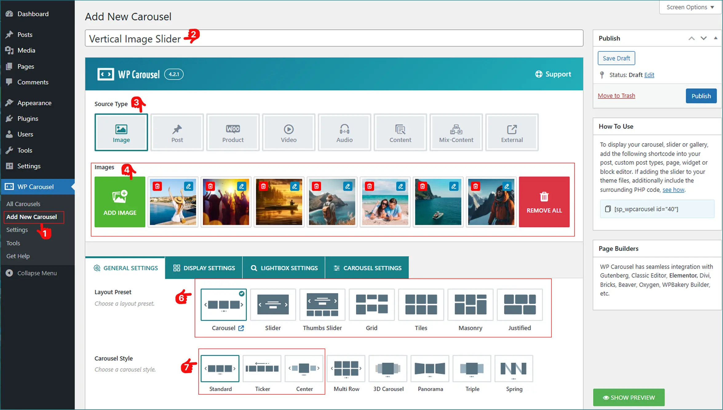
Task: Collapse the Publish panel with triangle toggle
Action: (x=716, y=38)
